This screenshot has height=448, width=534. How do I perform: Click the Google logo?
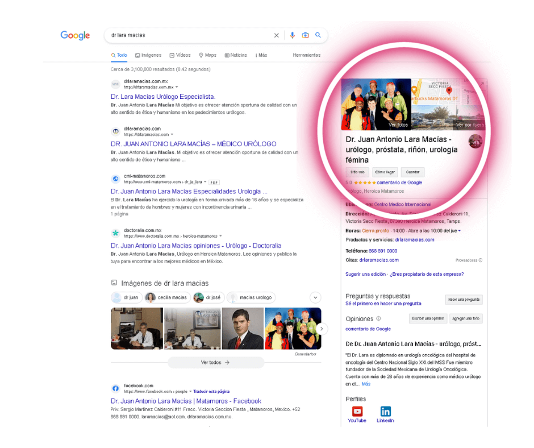(75, 35)
